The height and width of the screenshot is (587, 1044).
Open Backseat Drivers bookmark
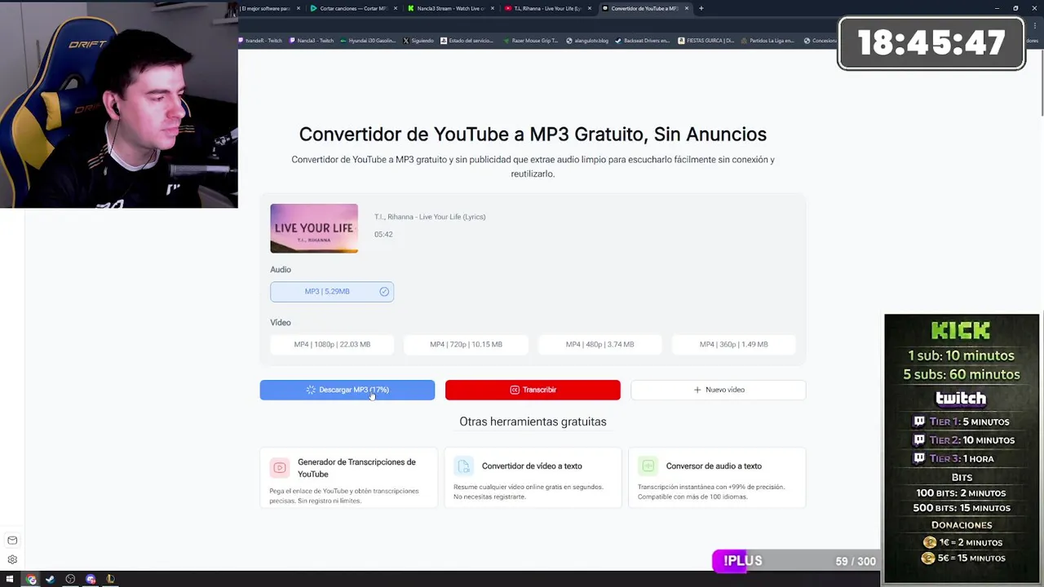(643, 41)
